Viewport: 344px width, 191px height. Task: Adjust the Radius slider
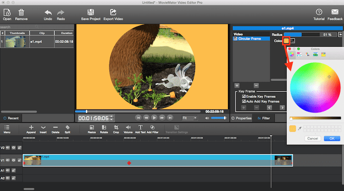point(302,35)
